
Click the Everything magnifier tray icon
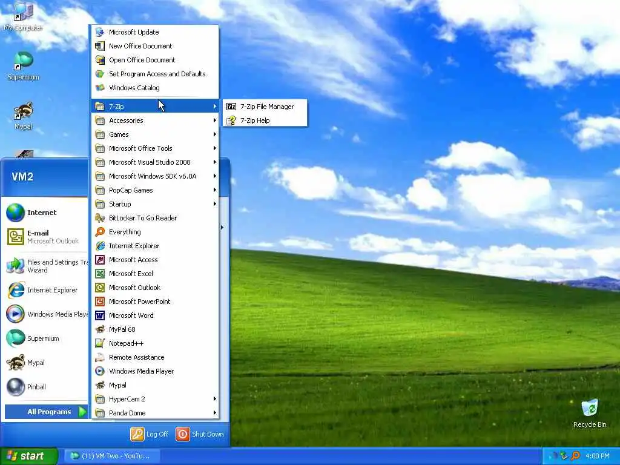[x=575, y=456]
